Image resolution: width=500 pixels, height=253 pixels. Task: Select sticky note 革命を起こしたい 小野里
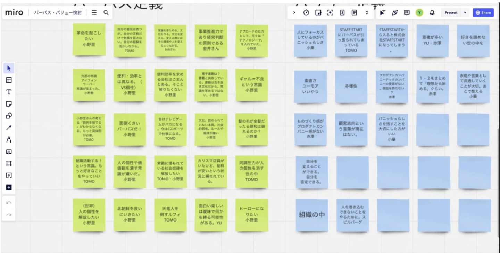[89, 39]
